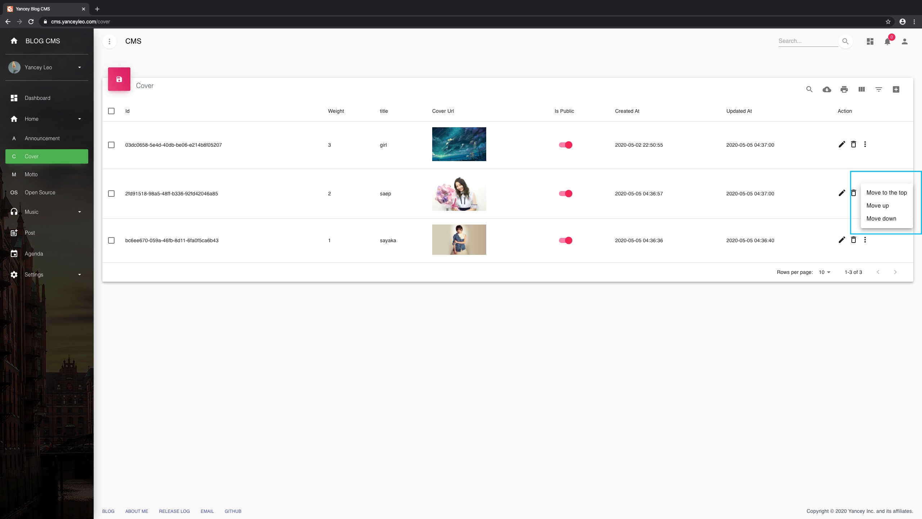The image size is (922, 519).
Task: Open the Rows per page dropdown
Action: 824,272
